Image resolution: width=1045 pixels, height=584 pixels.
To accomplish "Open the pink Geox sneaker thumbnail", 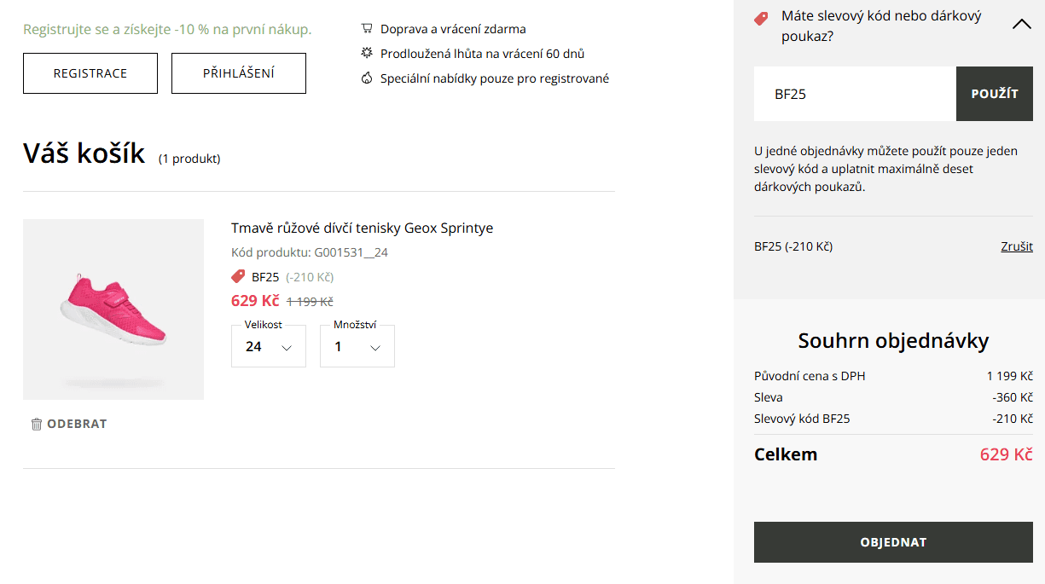I will 113,309.
